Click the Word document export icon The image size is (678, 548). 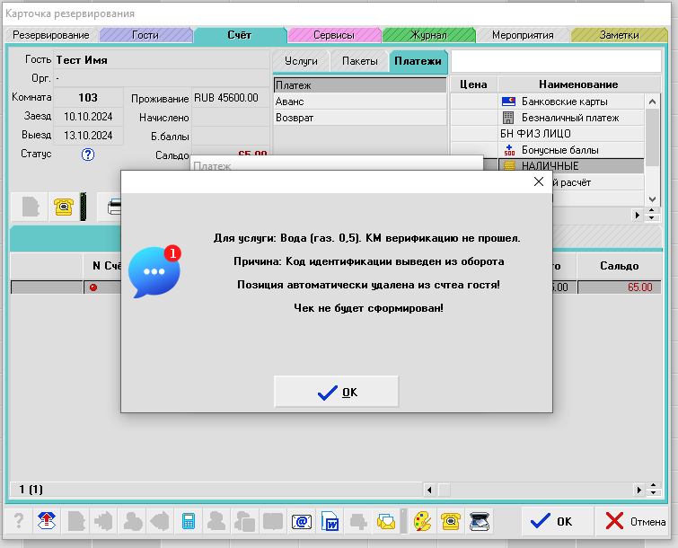(330, 521)
